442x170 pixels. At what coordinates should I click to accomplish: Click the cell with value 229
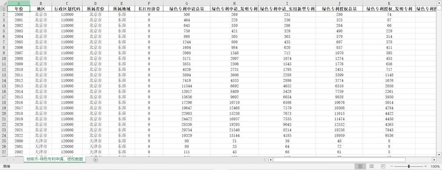(389, 31)
